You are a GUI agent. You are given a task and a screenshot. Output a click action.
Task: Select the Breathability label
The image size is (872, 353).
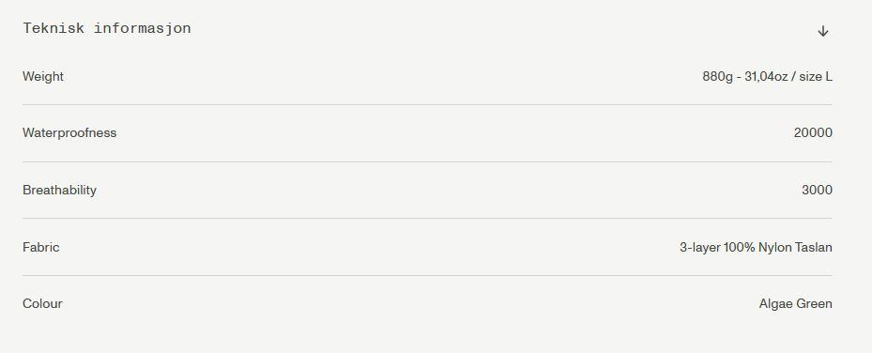pos(59,191)
